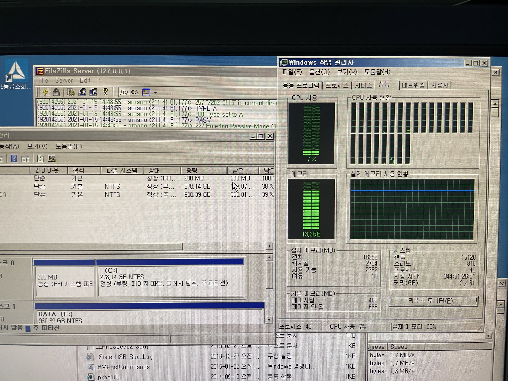Expand dropdown arrow beside colored grid icon
Image resolution: width=508 pixels, height=381 pixels.
pyautogui.click(x=155, y=93)
